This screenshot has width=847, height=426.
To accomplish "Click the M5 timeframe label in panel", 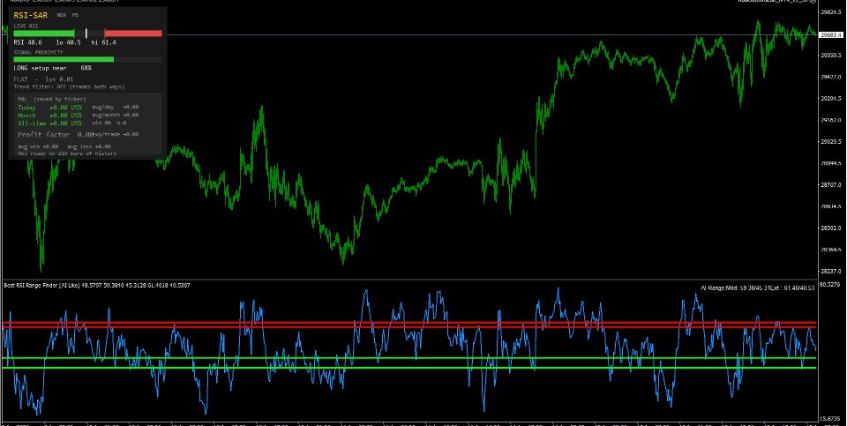I will click(75, 15).
